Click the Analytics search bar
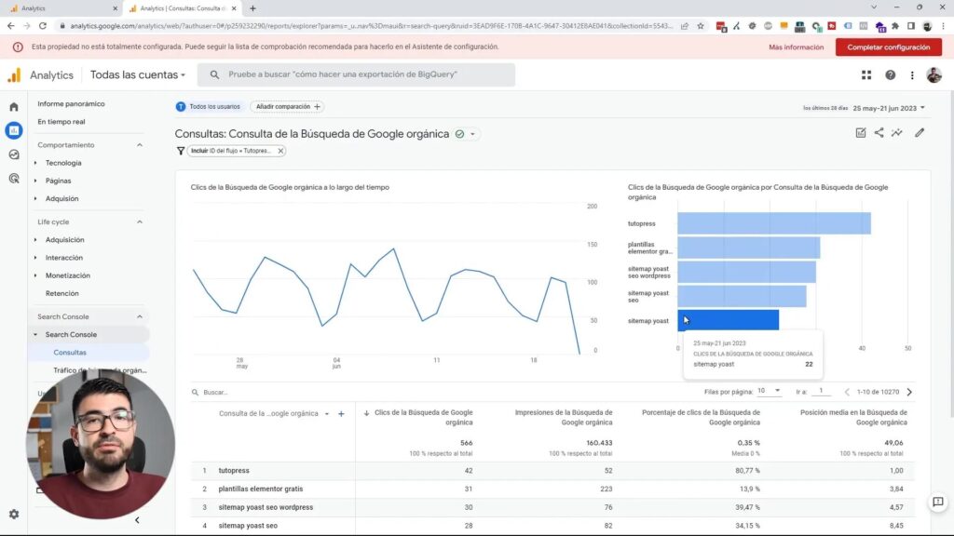Screen dimensions: 954x536 pos(357,74)
